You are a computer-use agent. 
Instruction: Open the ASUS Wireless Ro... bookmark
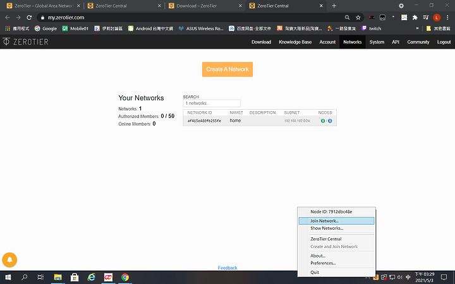pyautogui.click(x=201, y=28)
